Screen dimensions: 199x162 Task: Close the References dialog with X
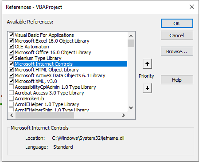(x=192, y=7)
